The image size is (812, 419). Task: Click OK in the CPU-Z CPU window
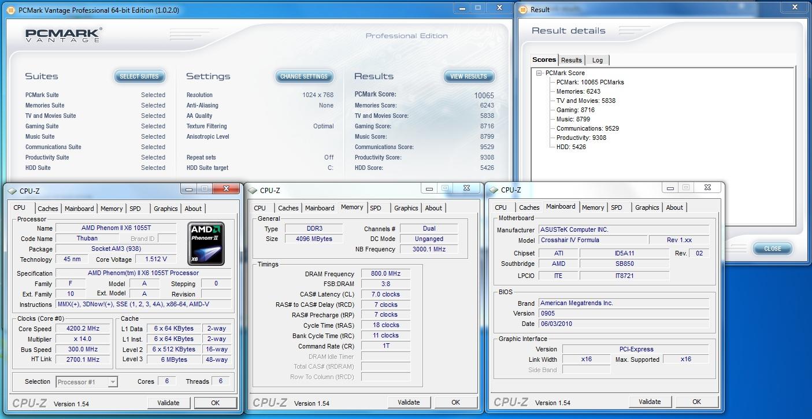(215, 403)
